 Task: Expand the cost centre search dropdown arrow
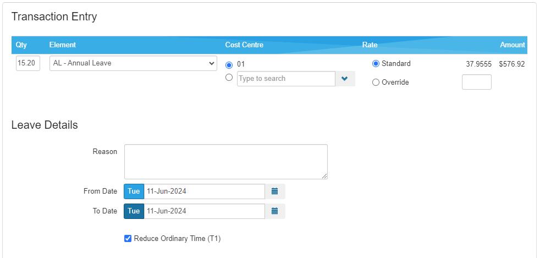(345, 79)
